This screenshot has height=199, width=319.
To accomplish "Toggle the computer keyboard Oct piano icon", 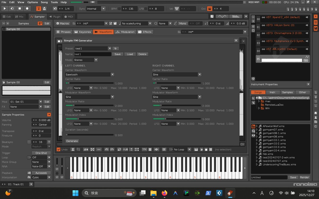I will tap(210, 8).
